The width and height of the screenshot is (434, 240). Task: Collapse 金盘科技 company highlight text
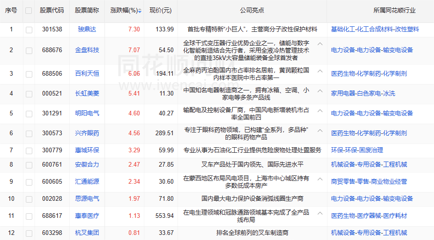pos(320,44)
